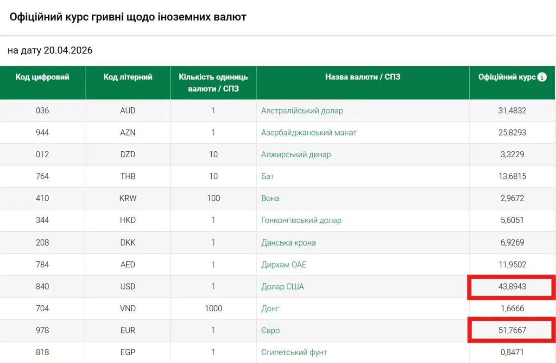Click the AZN rate value 25,8293
This screenshot has width=556, height=363.
coord(512,133)
